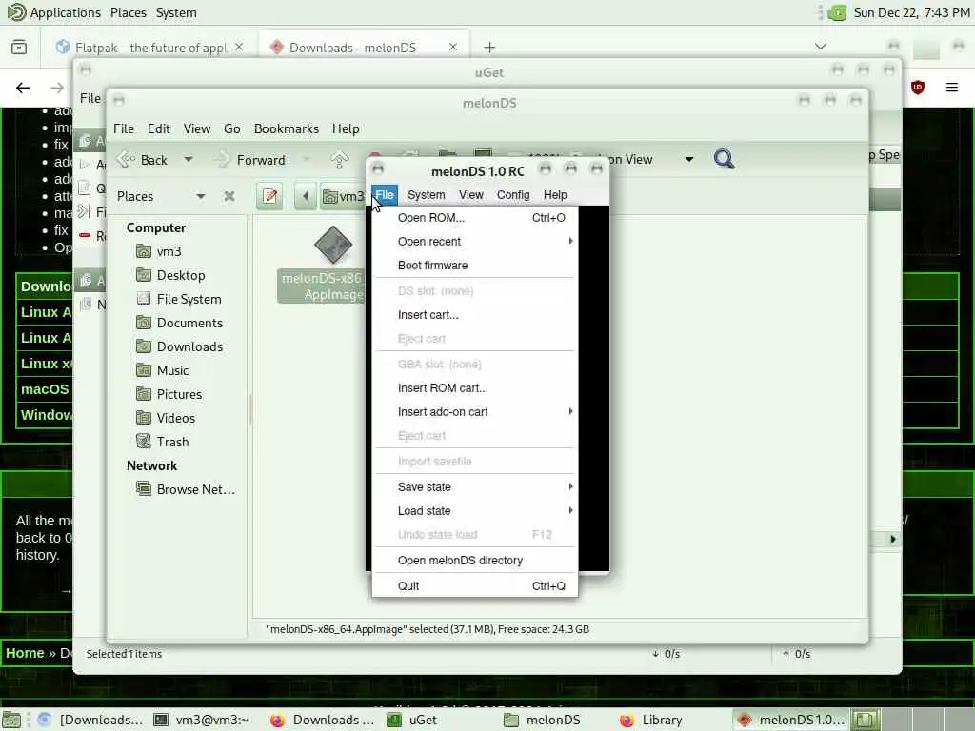Image resolution: width=975 pixels, height=731 pixels.
Task: Choose Insert cart... menu entry
Action: pyautogui.click(x=475, y=314)
